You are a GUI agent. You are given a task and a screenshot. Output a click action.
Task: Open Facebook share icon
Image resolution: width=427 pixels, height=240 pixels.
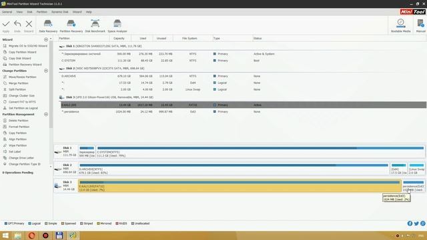pos(410,223)
